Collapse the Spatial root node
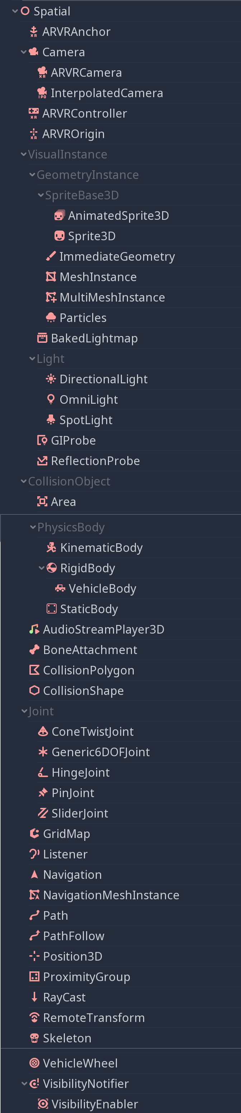 click(x=15, y=11)
